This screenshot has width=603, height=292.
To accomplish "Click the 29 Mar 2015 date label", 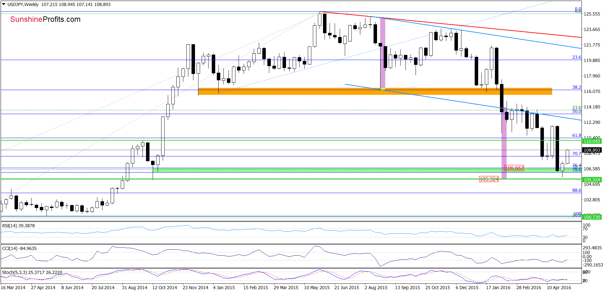I will tap(286, 288).
